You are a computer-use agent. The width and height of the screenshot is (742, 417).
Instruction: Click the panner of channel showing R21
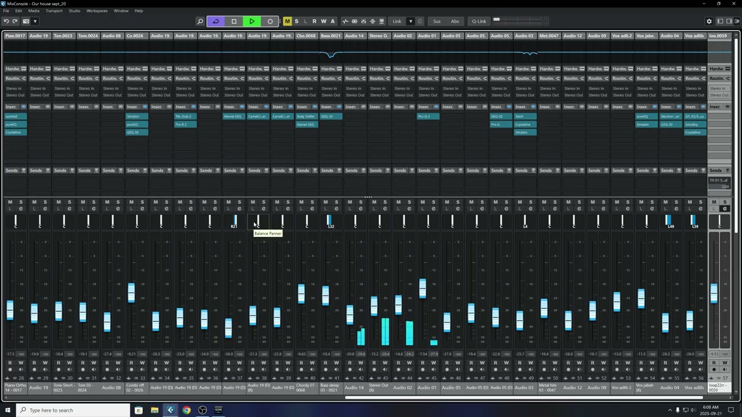point(234,221)
